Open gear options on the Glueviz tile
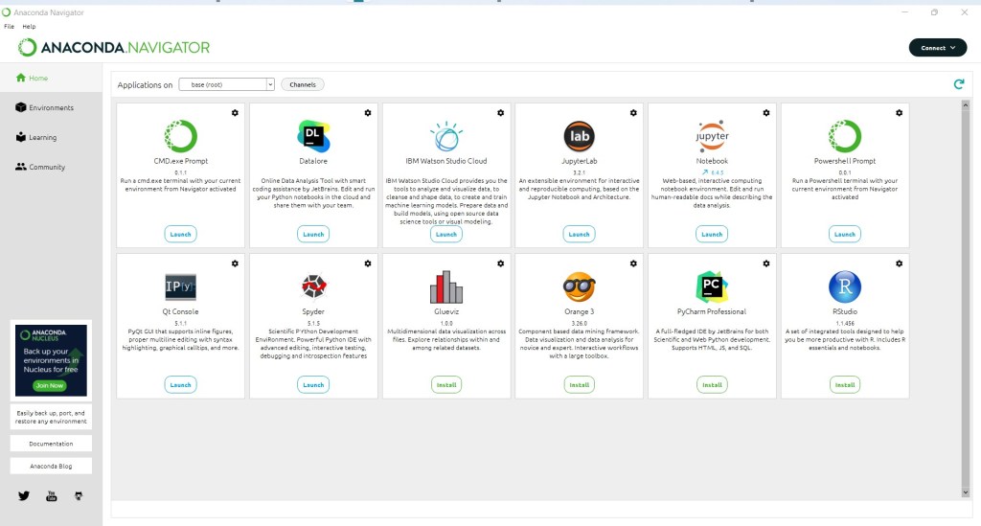 tap(501, 263)
